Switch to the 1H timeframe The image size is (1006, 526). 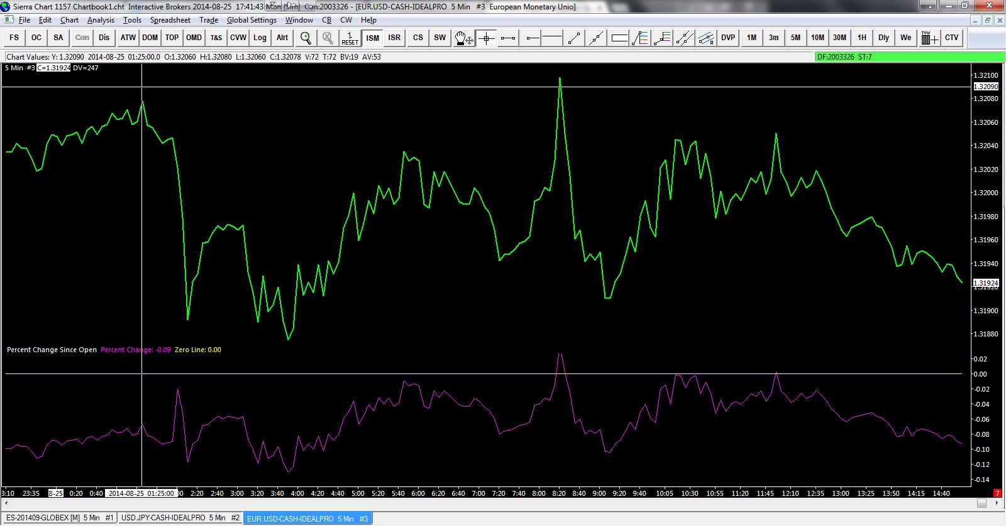click(862, 38)
